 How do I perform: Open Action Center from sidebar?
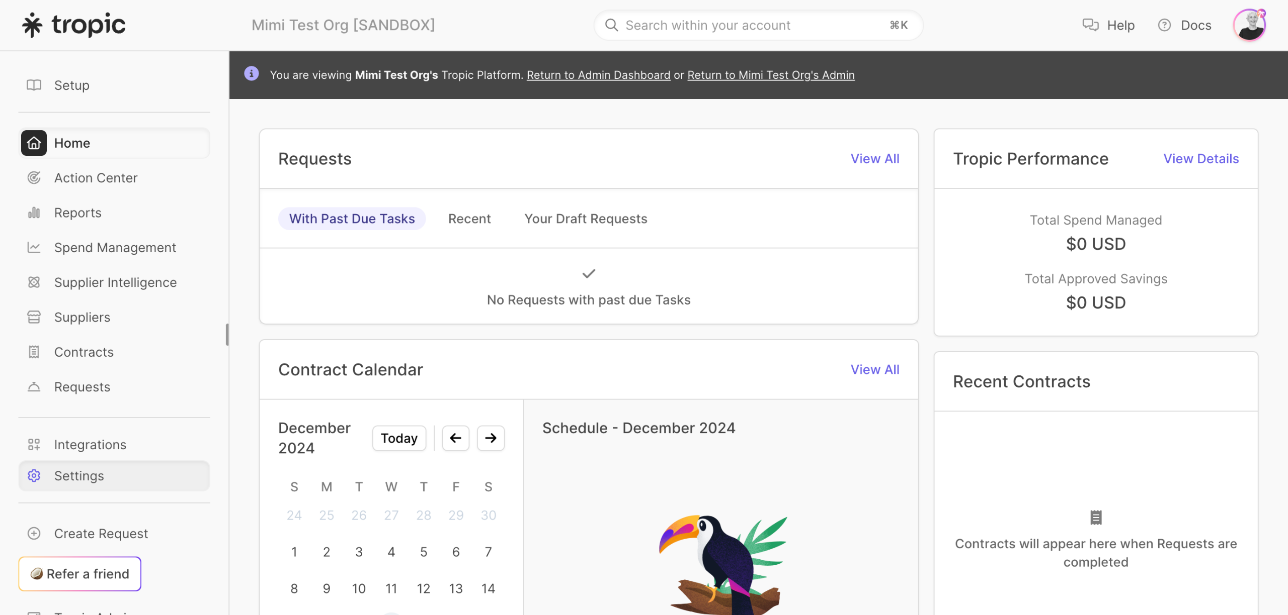(x=96, y=178)
